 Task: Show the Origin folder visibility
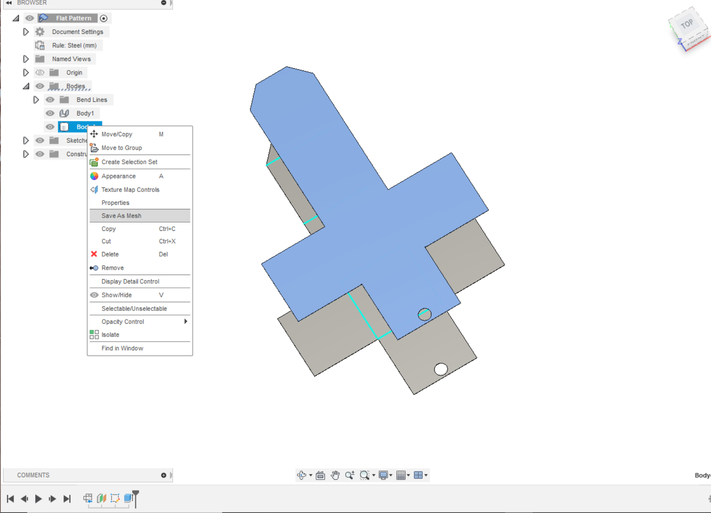click(x=40, y=72)
